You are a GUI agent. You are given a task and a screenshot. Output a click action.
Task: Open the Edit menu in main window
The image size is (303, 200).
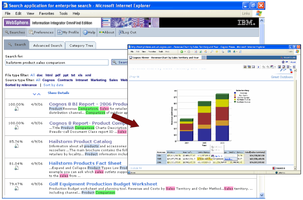coord(18,13)
